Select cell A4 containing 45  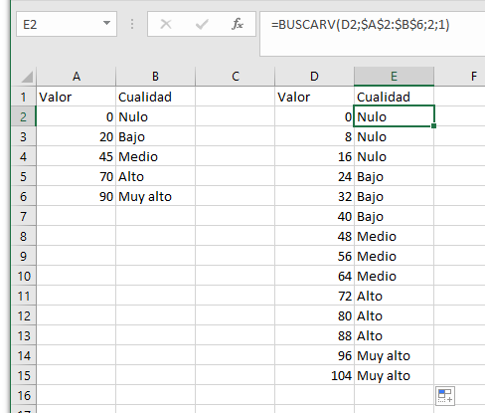point(77,156)
